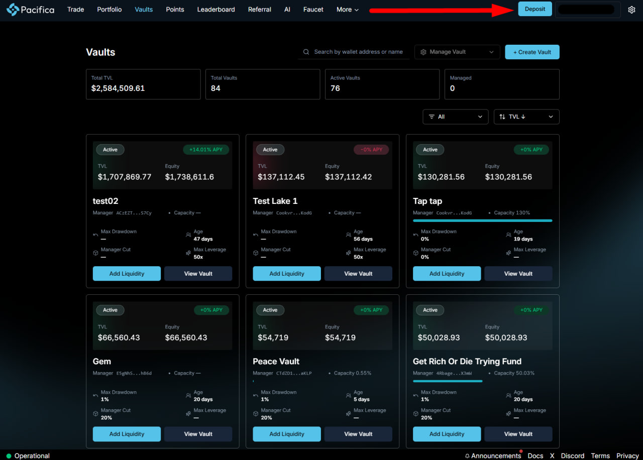View the test02 vault
The width and height of the screenshot is (643, 460).
(198, 274)
